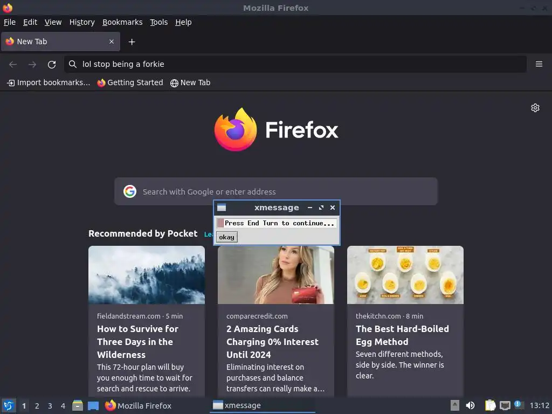Open article 2 Amazing Cards Charging 0% Interest
552x414 pixels.
[272, 342]
